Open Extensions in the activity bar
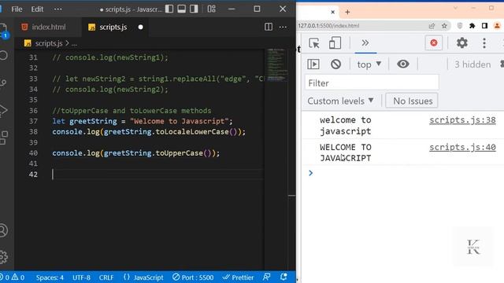This screenshot has height=283, width=504. [4, 138]
